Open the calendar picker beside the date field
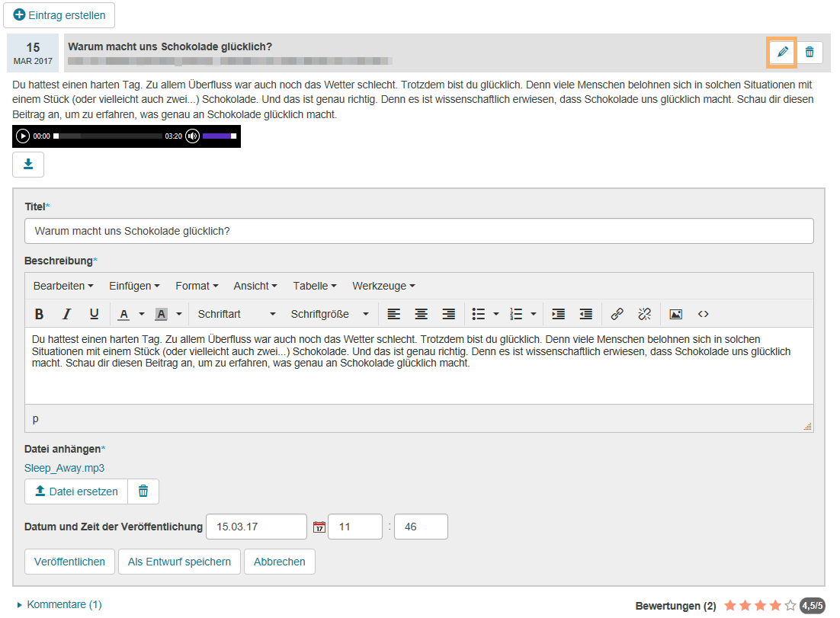 (x=319, y=527)
